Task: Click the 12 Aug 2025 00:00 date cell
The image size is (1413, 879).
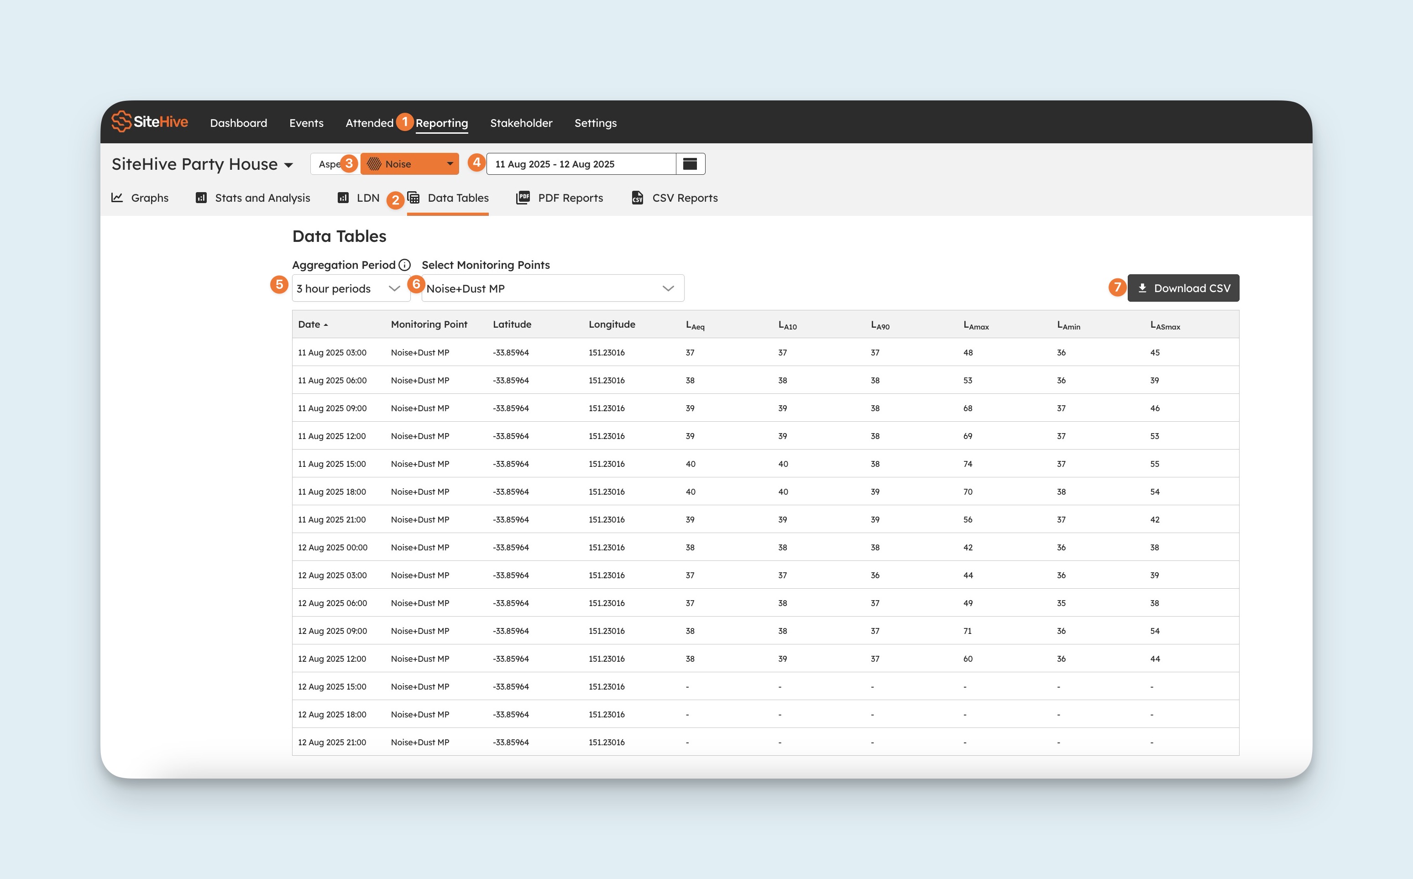Action: coord(333,548)
